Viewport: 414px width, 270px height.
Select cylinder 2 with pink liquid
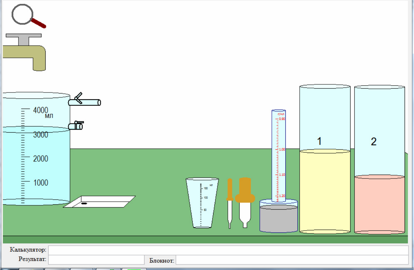(x=380, y=160)
